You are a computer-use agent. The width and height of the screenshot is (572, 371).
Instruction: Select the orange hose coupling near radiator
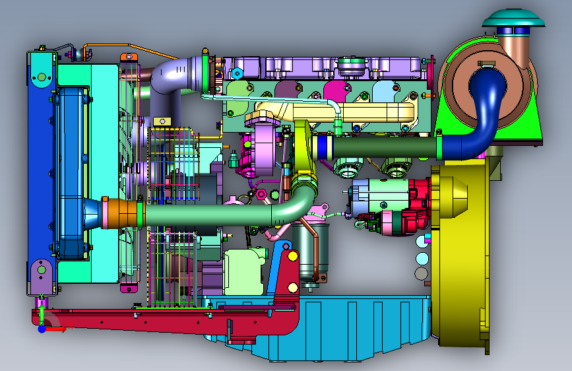(x=122, y=213)
